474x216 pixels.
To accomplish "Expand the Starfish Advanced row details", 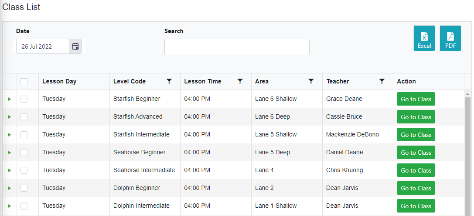I will pyautogui.click(x=9, y=117).
